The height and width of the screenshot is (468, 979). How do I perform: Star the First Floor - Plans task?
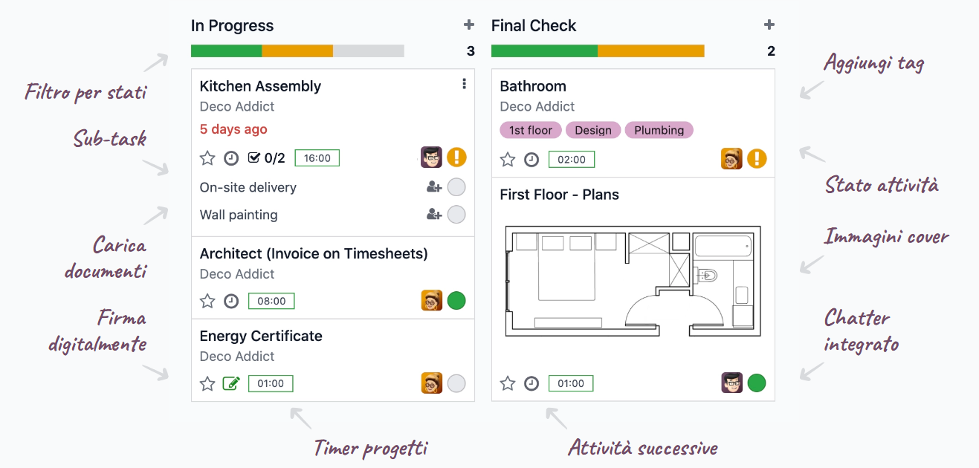click(508, 383)
